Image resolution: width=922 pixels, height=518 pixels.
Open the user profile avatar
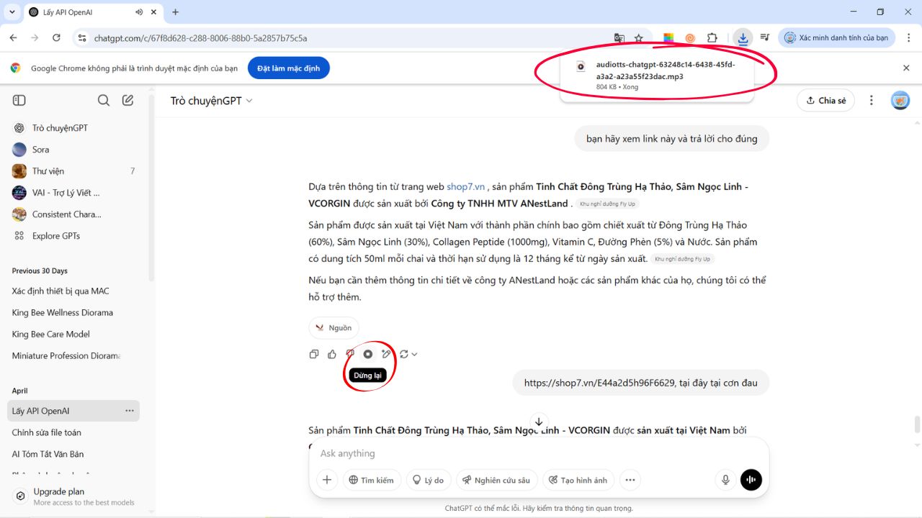coord(900,101)
